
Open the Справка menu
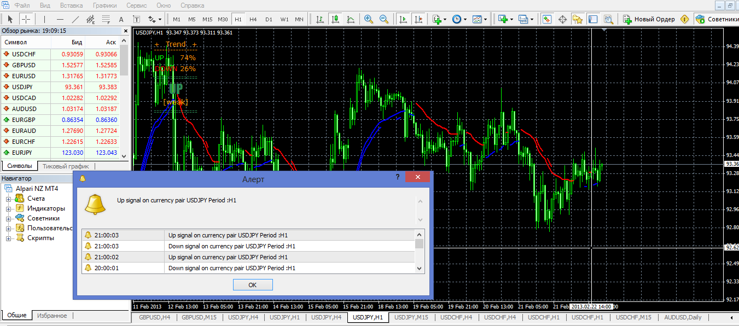(192, 5)
